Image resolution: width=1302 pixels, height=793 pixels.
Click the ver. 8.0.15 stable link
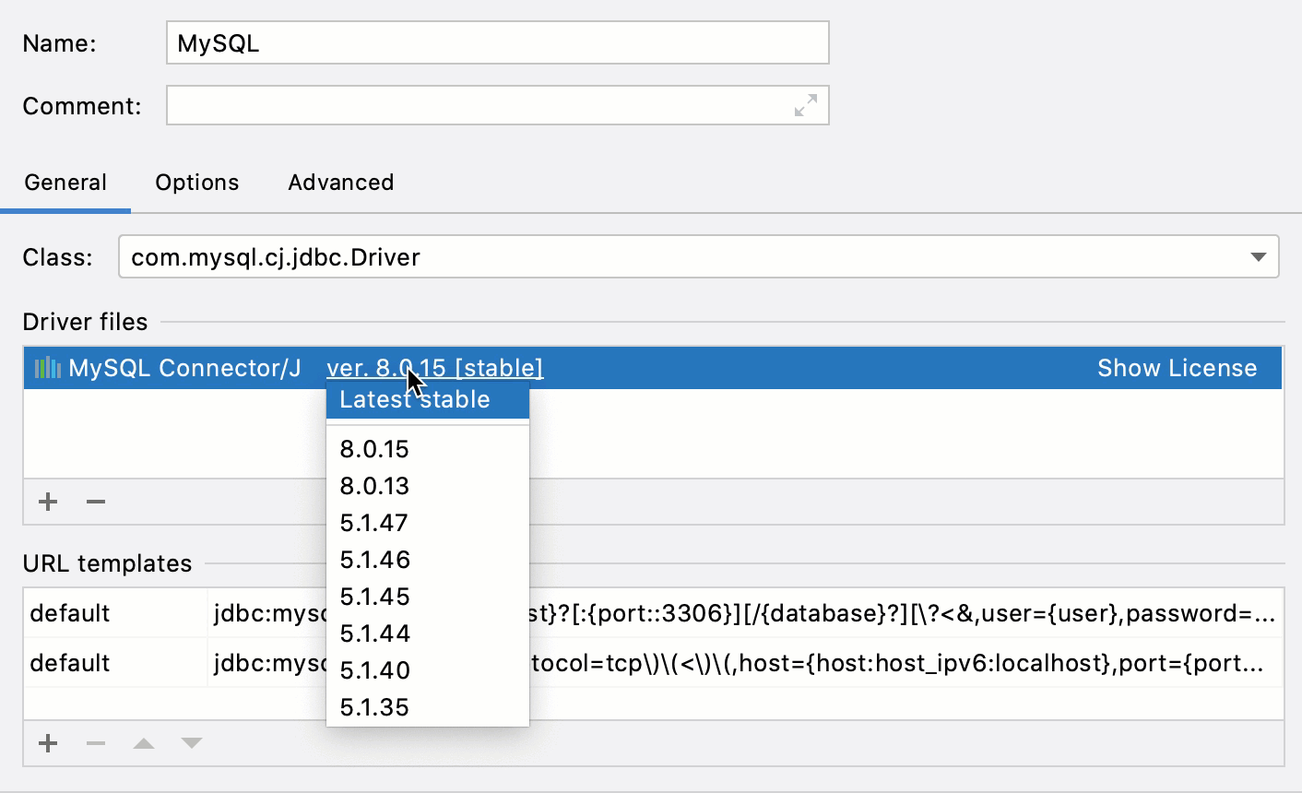point(435,367)
